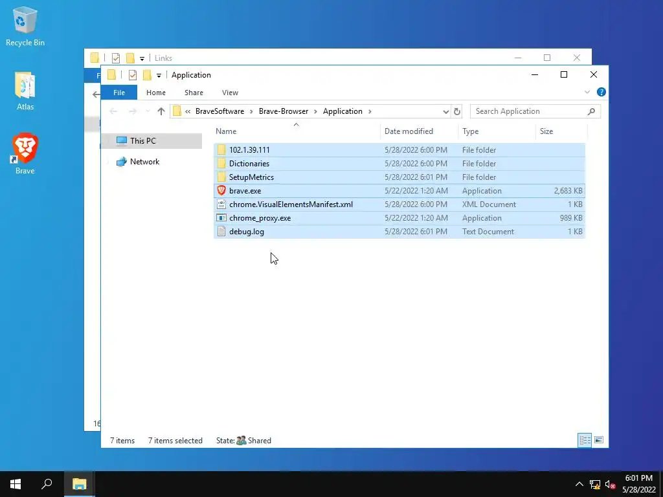The image size is (663, 497).
Task: Show hidden tray icons chevron
Action: point(579,484)
